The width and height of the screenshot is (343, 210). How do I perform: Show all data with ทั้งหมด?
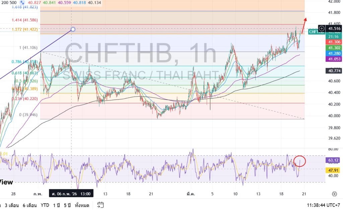[x=82, y=205]
